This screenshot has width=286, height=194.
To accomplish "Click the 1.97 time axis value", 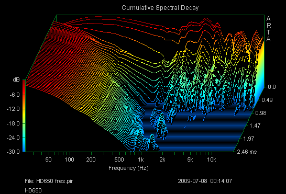I will tap(249, 139).
